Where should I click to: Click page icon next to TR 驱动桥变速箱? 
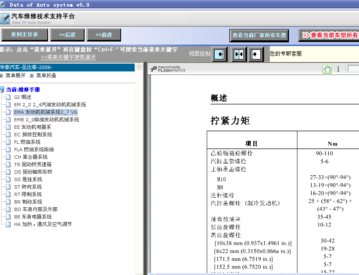click(x=8, y=165)
